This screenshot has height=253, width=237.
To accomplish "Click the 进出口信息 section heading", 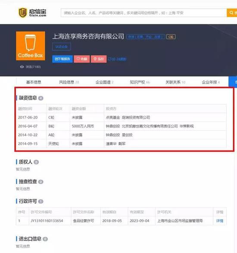I will pyautogui.click(x=30, y=239).
